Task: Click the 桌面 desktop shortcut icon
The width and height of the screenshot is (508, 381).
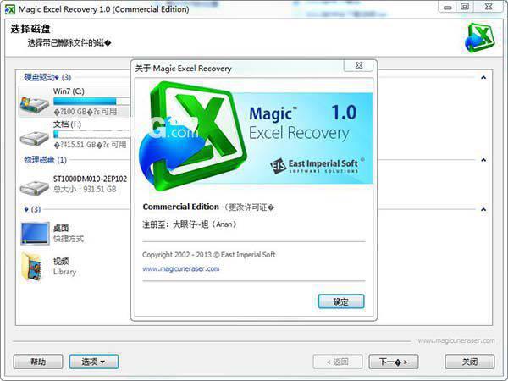Action: 35,233
